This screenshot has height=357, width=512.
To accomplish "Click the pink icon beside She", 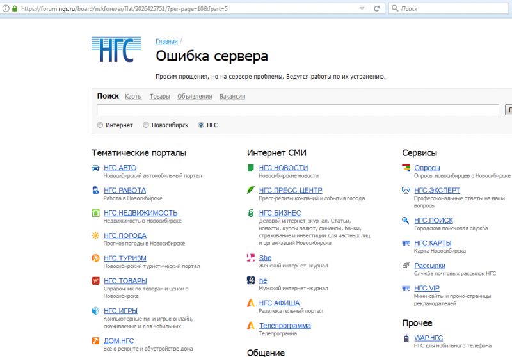I will click(250, 258).
